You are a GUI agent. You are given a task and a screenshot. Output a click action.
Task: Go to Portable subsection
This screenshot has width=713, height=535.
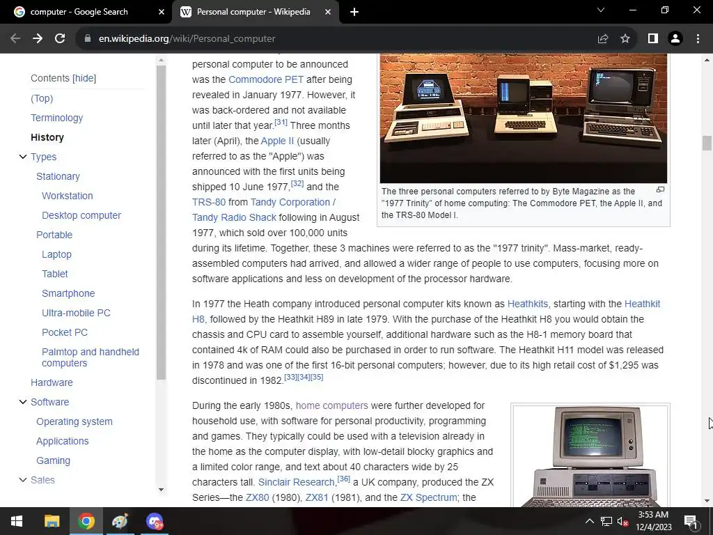click(x=54, y=235)
